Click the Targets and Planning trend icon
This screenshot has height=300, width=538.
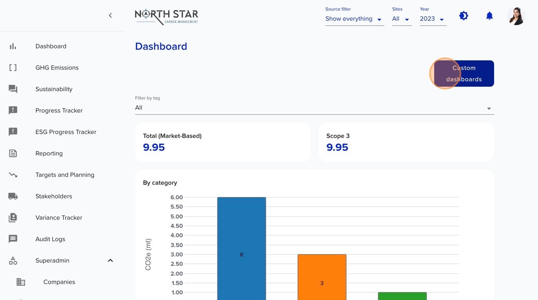(13, 175)
